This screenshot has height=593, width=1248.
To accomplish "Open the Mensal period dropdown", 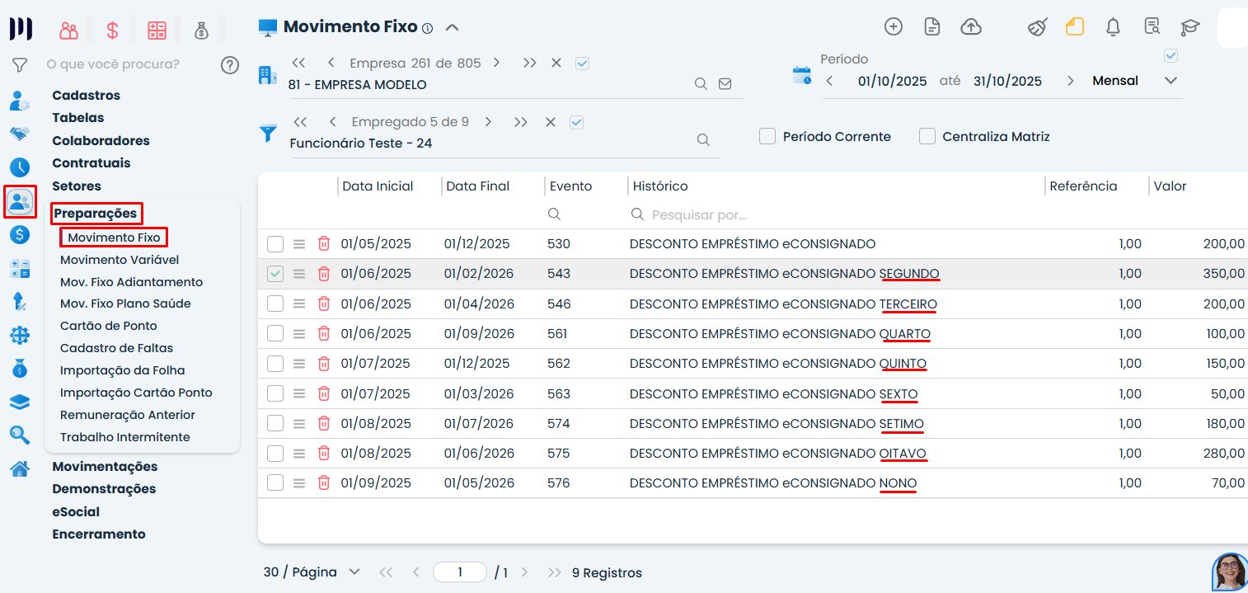I will (1171, 81).
